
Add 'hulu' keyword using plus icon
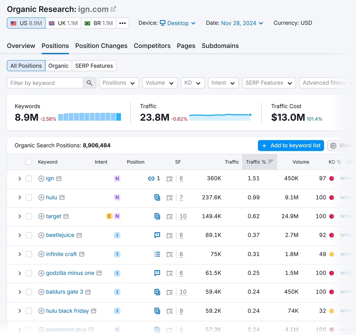coord(41,198)
